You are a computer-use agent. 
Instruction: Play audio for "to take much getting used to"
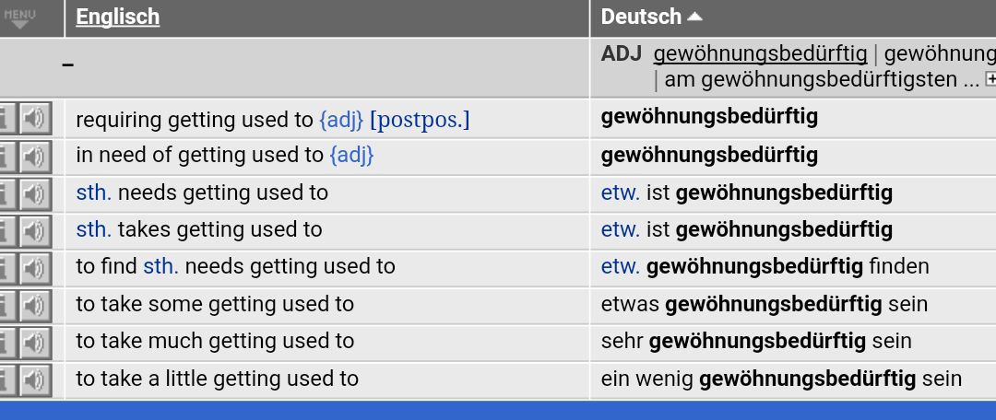[x=36, y=343]
